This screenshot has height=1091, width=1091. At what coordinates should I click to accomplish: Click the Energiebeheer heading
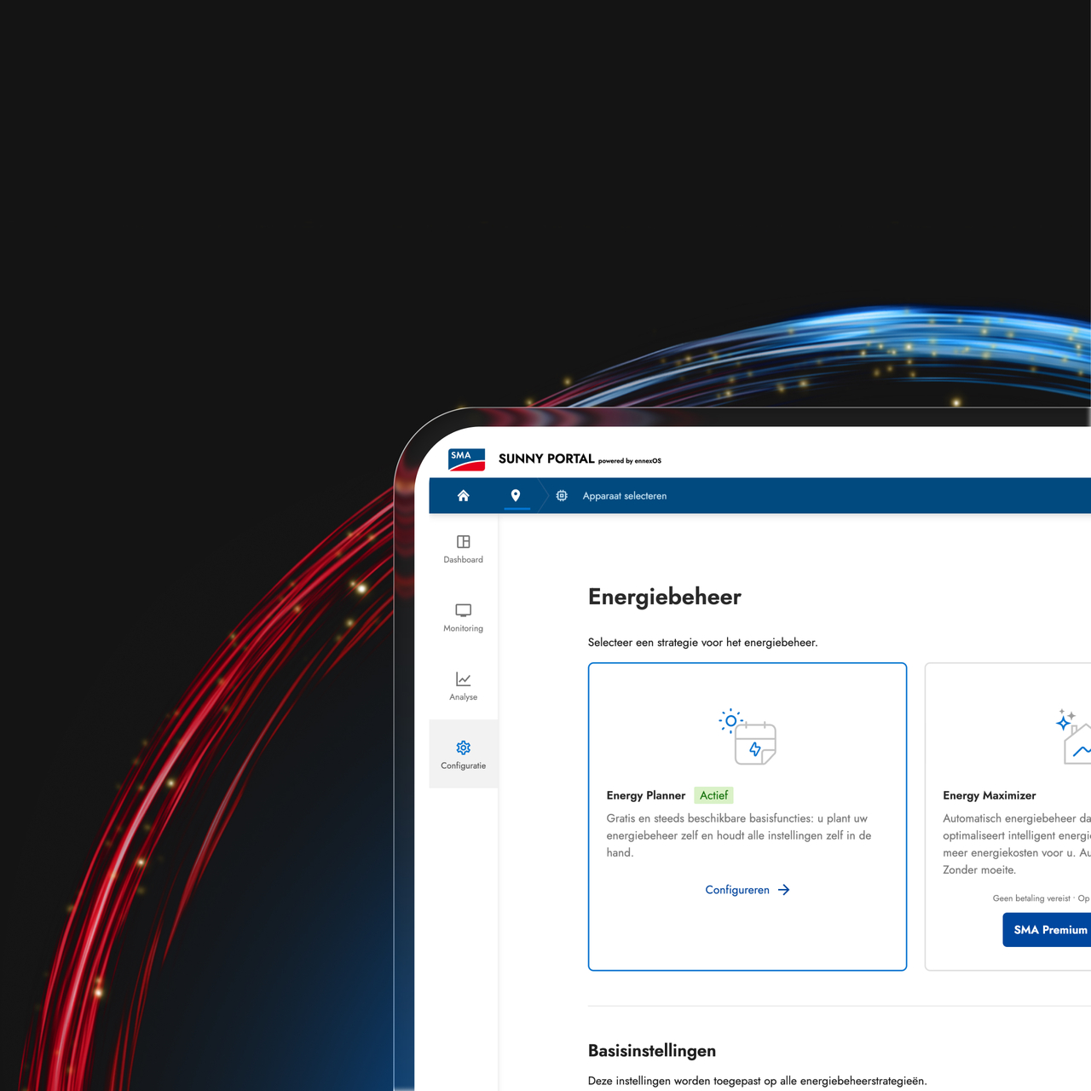coord(665,597)
